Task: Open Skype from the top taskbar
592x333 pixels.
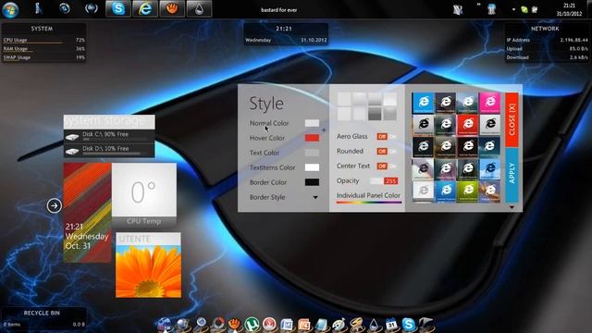Action: click(x=118, y=8)
